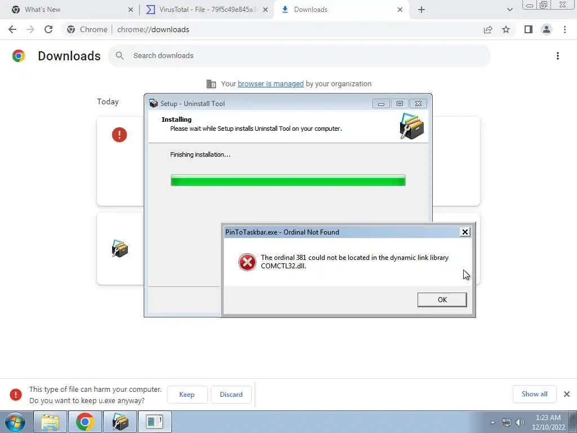Click the red warning icon on the first download card
Screen dimensions: 577x433
[x=119, y=135]
